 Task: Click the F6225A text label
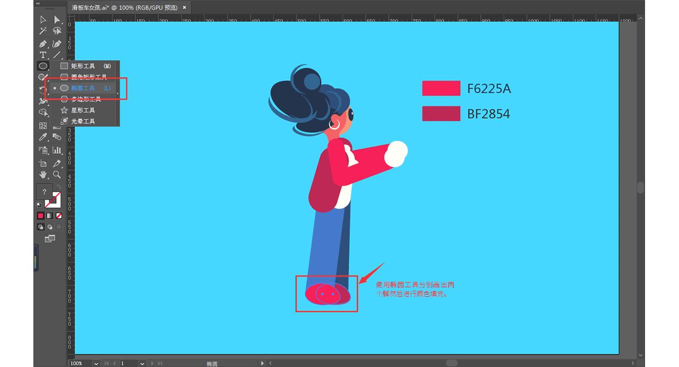pyautogui.click(x=489, y=89)
